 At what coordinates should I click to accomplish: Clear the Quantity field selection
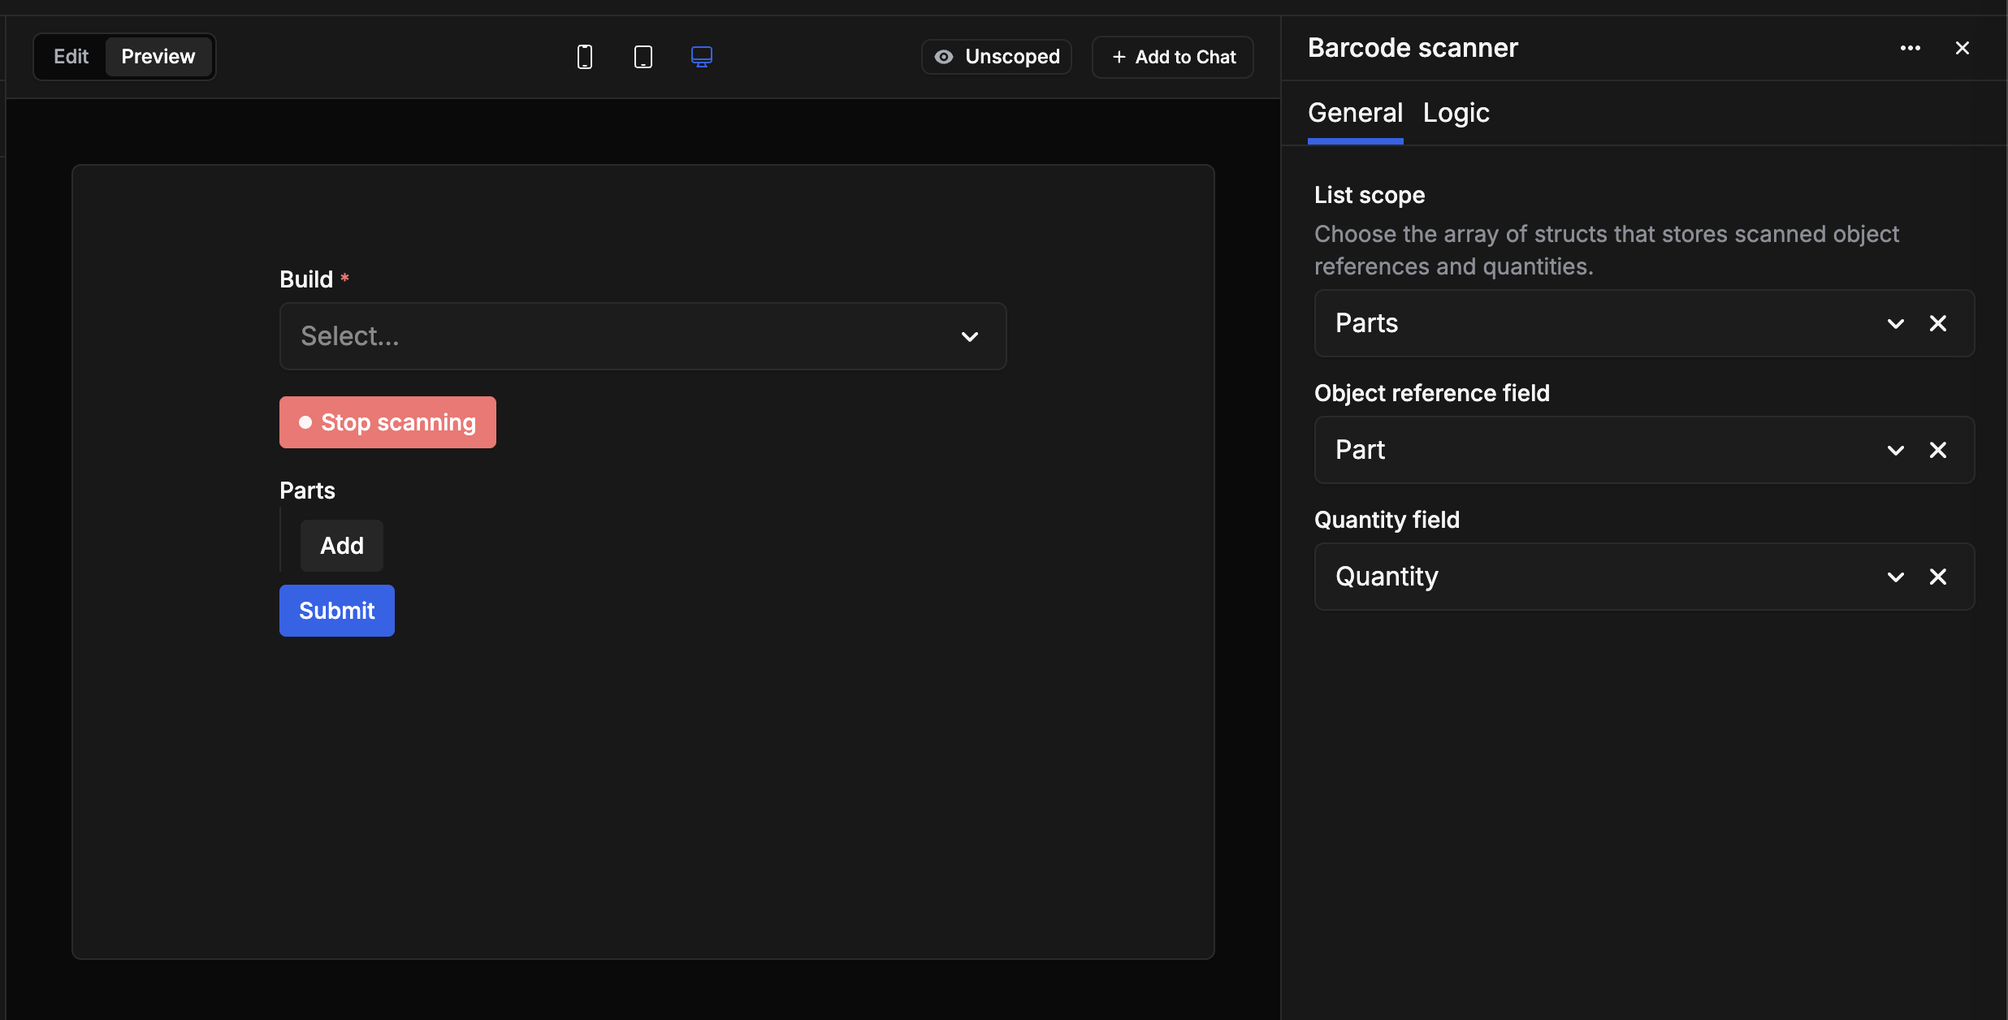point(1937,577)
